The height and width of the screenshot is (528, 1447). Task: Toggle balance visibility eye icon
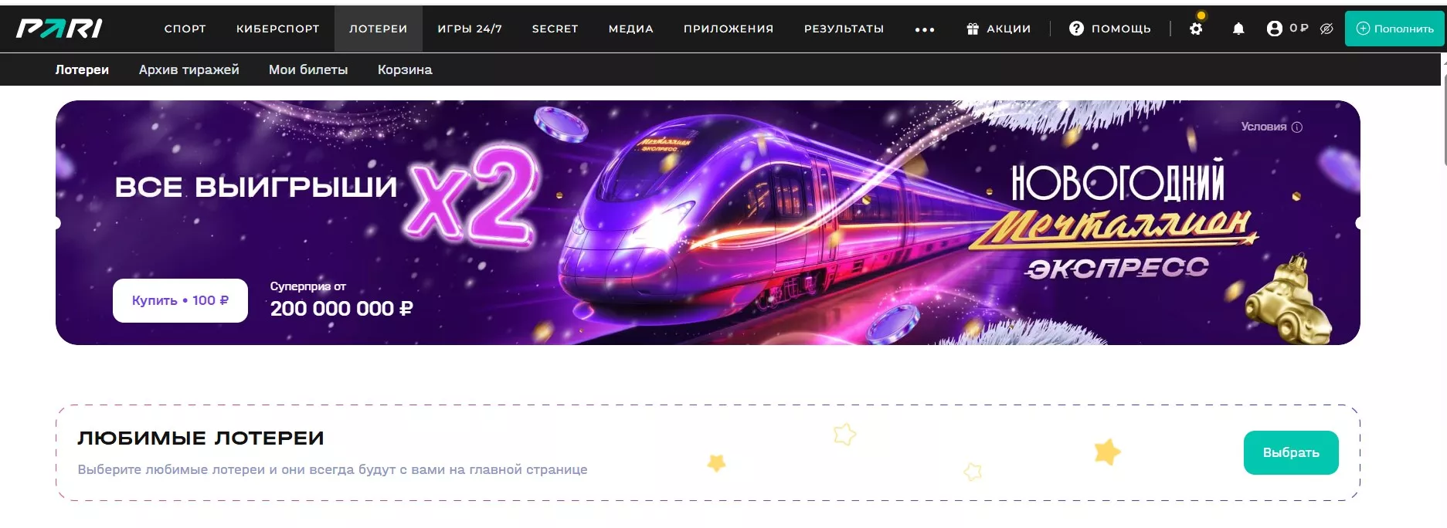coord(1326,29)
